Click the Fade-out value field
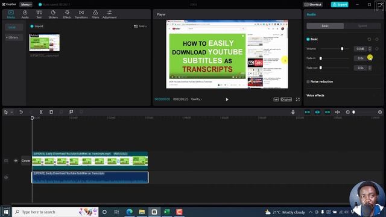Viewport: 386px width, 217px height. [360, 68]
